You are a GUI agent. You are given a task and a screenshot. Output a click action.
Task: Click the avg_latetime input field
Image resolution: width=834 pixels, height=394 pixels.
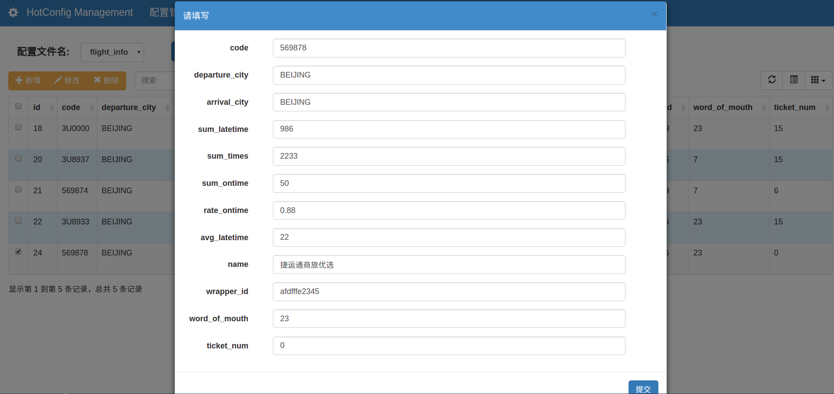pos(449,238)
